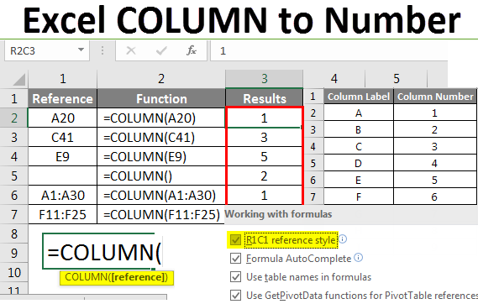Image resolution: width=478 pixels, height=304 pixels.
Task: Select column header 2
Action: (161, 79)
